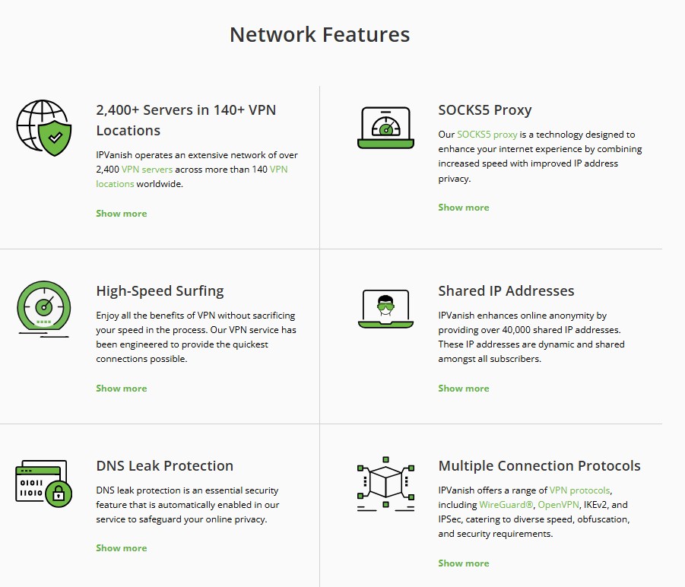Viewport: 685px width, 587px height.
Task: Open the VPN protocols link
Action: point(581,490)
